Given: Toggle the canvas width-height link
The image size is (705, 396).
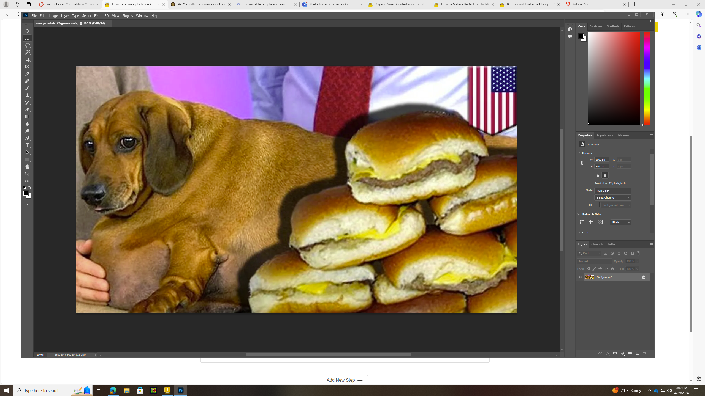Looking at the screenshot, I should click(x=582, y=163).
